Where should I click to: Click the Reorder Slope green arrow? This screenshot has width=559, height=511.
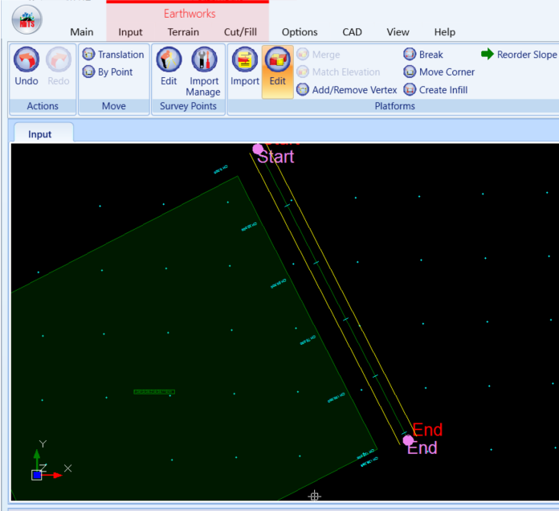(487, 54)
